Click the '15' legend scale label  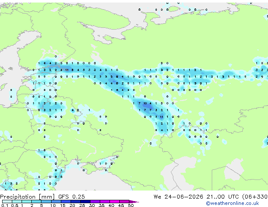point(63,205)
